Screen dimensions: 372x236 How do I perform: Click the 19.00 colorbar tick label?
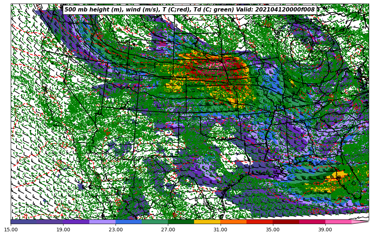pos(63,230)
